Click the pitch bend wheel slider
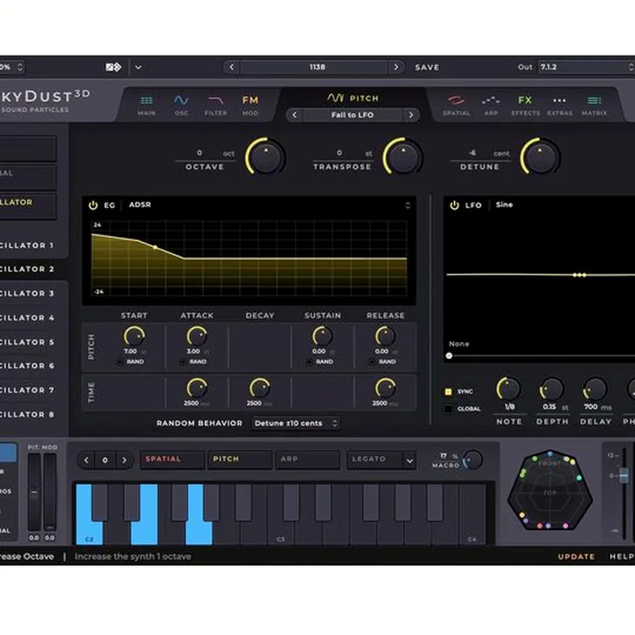This screenshot has height=635, width=635. click(x=34, y=492)
